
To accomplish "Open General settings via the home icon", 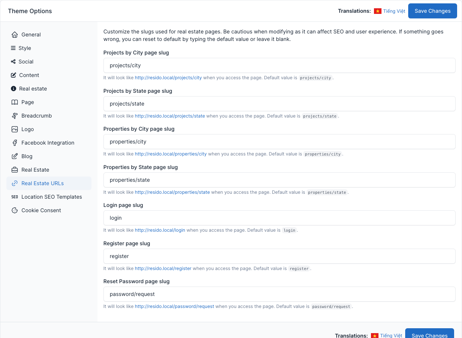I will pyautogui.click(x=15, y=35).
